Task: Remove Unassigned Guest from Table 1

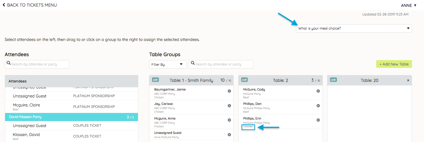Action: pos(229,135)
